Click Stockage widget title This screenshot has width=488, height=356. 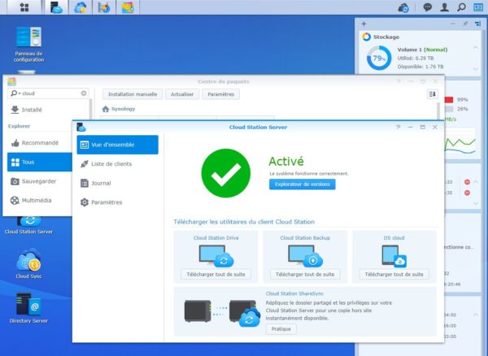pos(386,37)
